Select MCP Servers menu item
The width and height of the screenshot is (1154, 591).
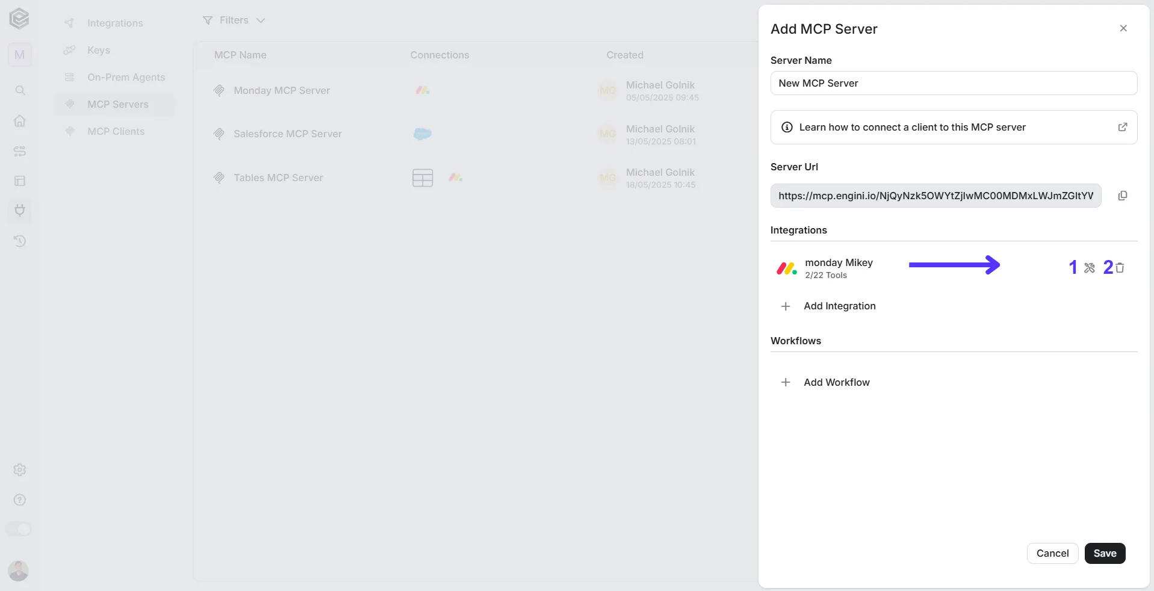[x=114, y=104]
